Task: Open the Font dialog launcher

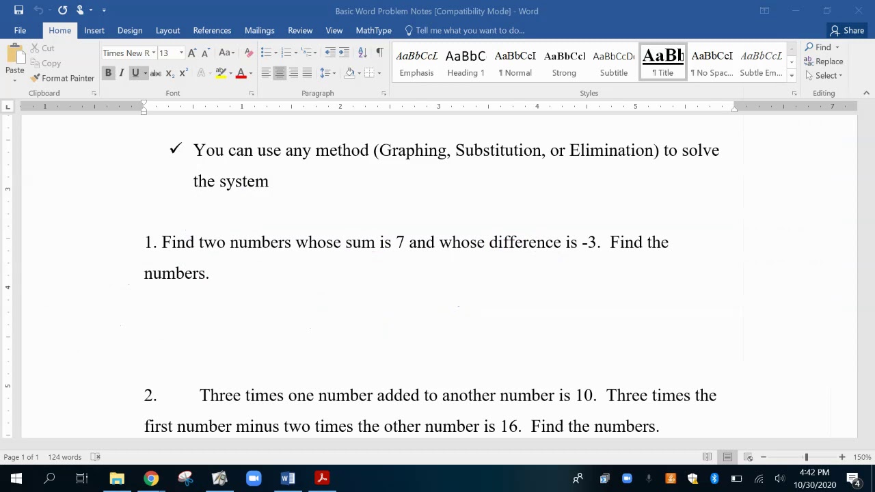Action: pyautogui.click(x=252, y=93)
